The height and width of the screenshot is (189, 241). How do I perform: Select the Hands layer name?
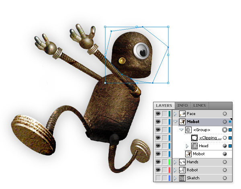192,162
